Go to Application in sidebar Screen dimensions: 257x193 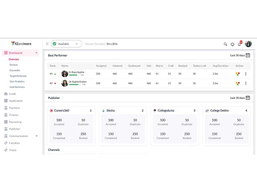click(x=16, y=101)
